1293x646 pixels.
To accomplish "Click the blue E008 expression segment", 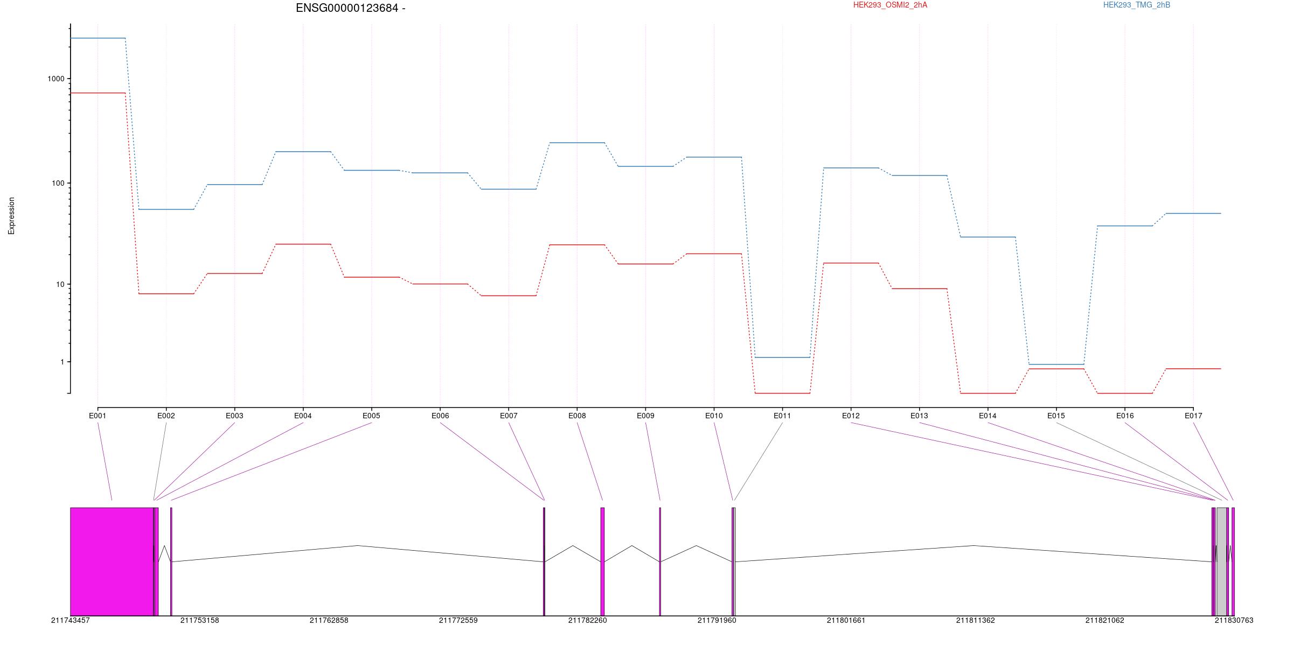I will click(x=577, y=143).
